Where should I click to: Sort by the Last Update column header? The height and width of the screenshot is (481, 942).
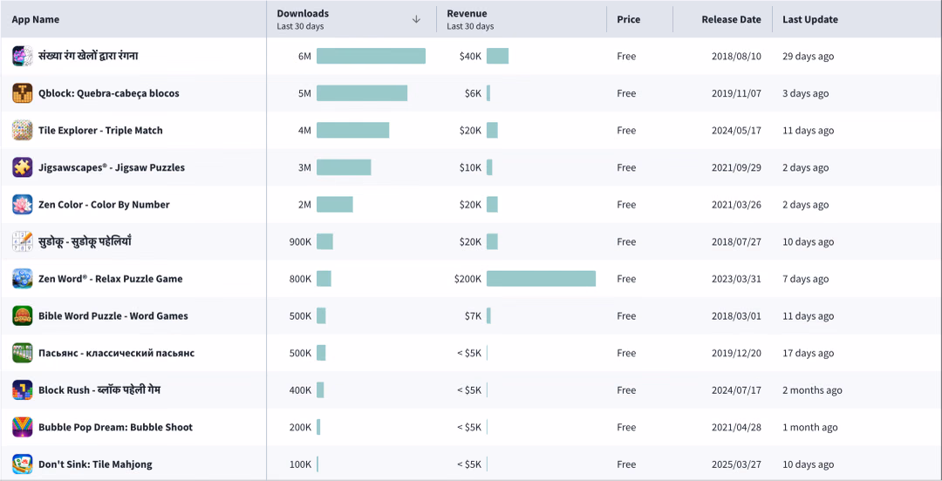coord(809,19)
